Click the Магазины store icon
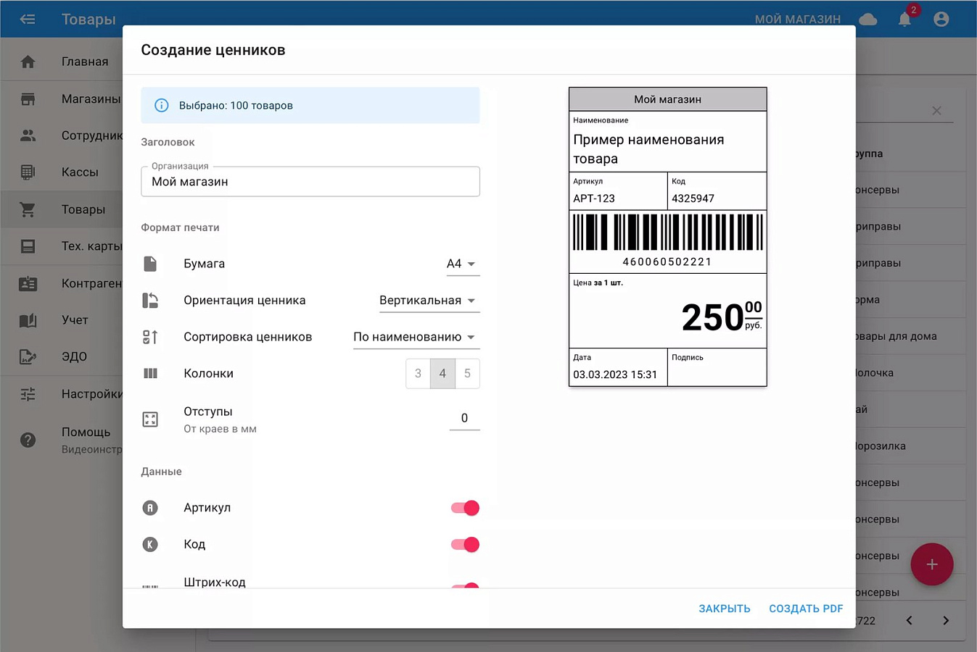 [28, 99]
